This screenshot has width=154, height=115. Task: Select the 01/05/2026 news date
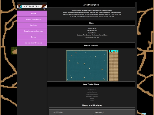[x=58, y=112]
